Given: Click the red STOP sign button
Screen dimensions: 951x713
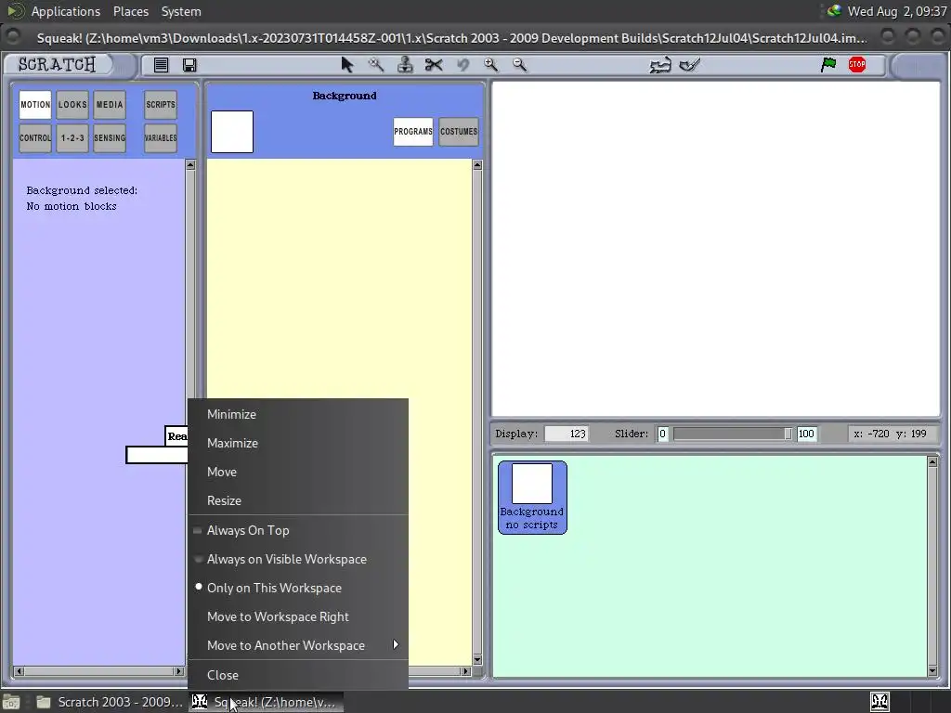Looking at the screenshot, I should pos(857,64).
